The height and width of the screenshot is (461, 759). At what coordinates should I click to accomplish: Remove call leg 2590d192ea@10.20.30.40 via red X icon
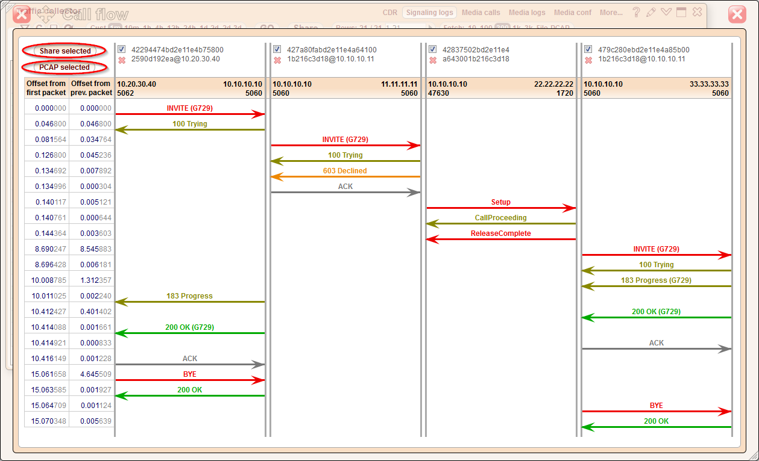[121, 59]
